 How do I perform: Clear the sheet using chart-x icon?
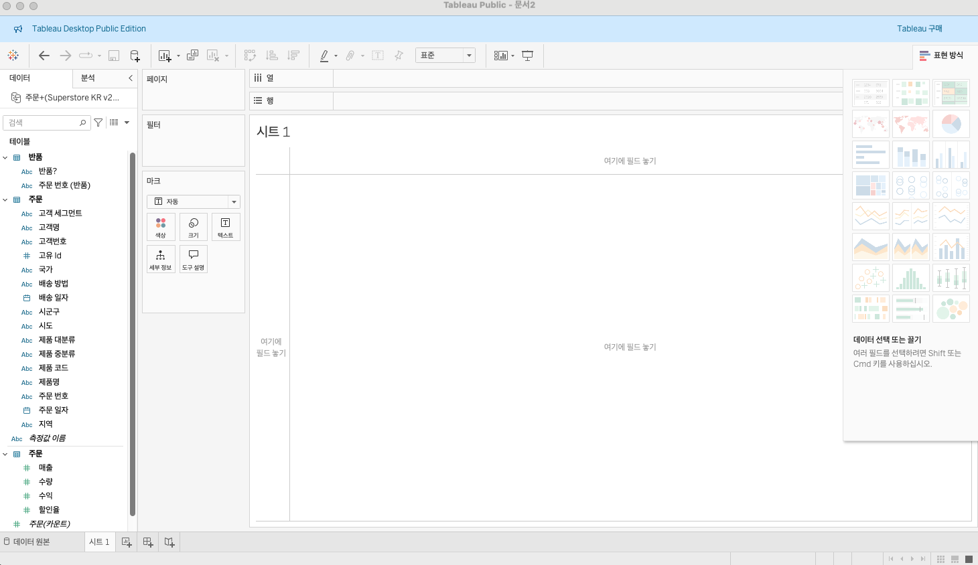213,56
